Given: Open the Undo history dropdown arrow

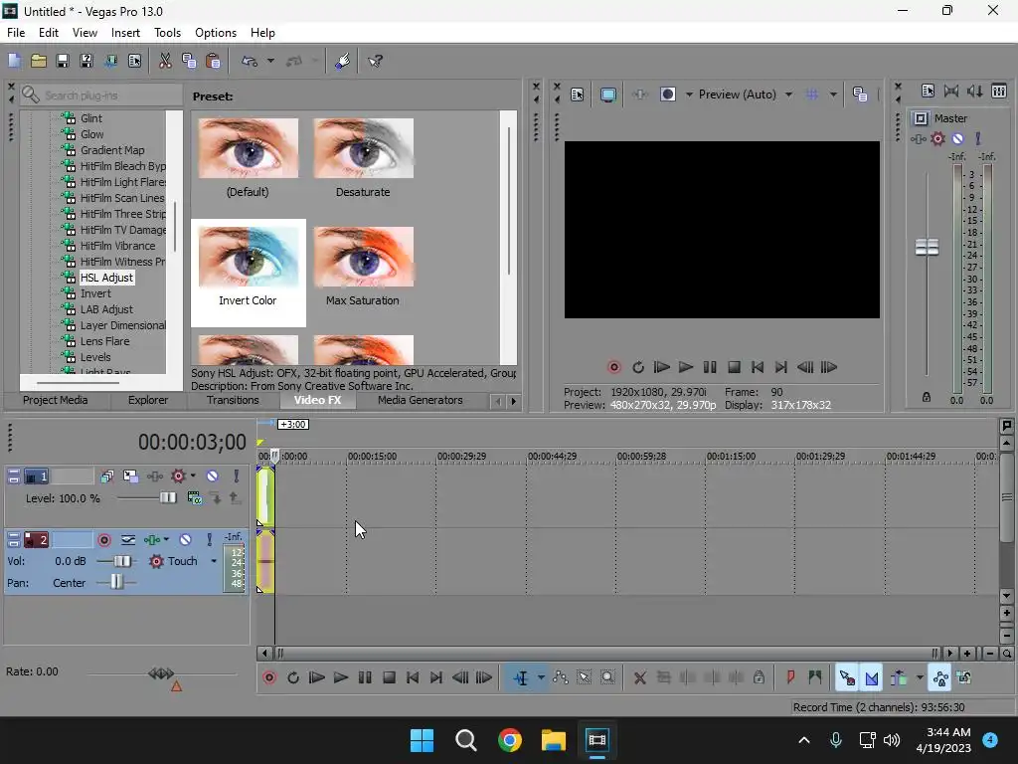Looking at the screenshot, I should 270,61.
